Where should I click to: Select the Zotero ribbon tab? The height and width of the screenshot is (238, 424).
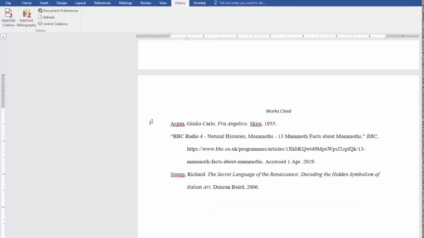coord(180,3)
